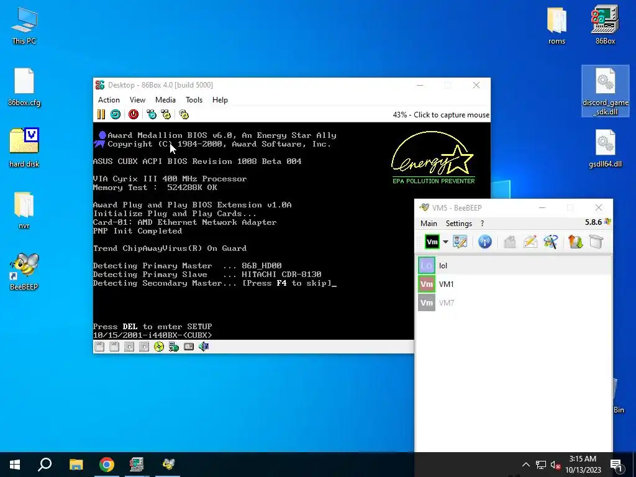Select the This PC desktop icon
636x477 pixels.
(x=24, y=25)
